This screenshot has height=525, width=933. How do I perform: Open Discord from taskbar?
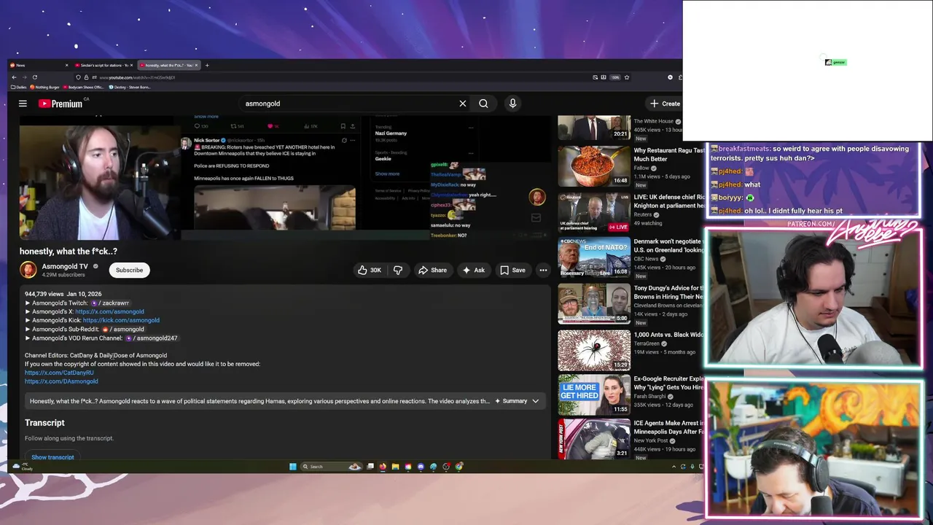421,467
